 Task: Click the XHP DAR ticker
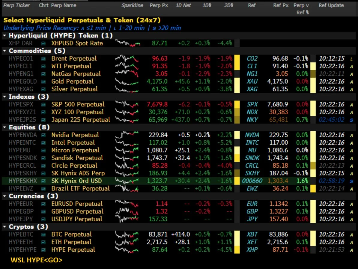(x=21, y=43)
